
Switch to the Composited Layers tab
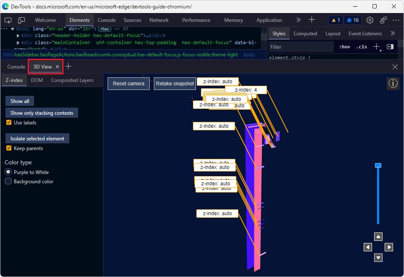coord(72,80)
